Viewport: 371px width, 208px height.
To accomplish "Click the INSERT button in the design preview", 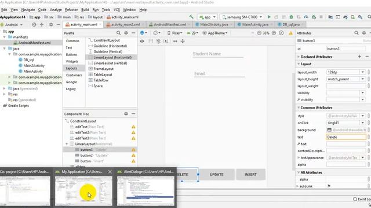I will pos(250,174).
